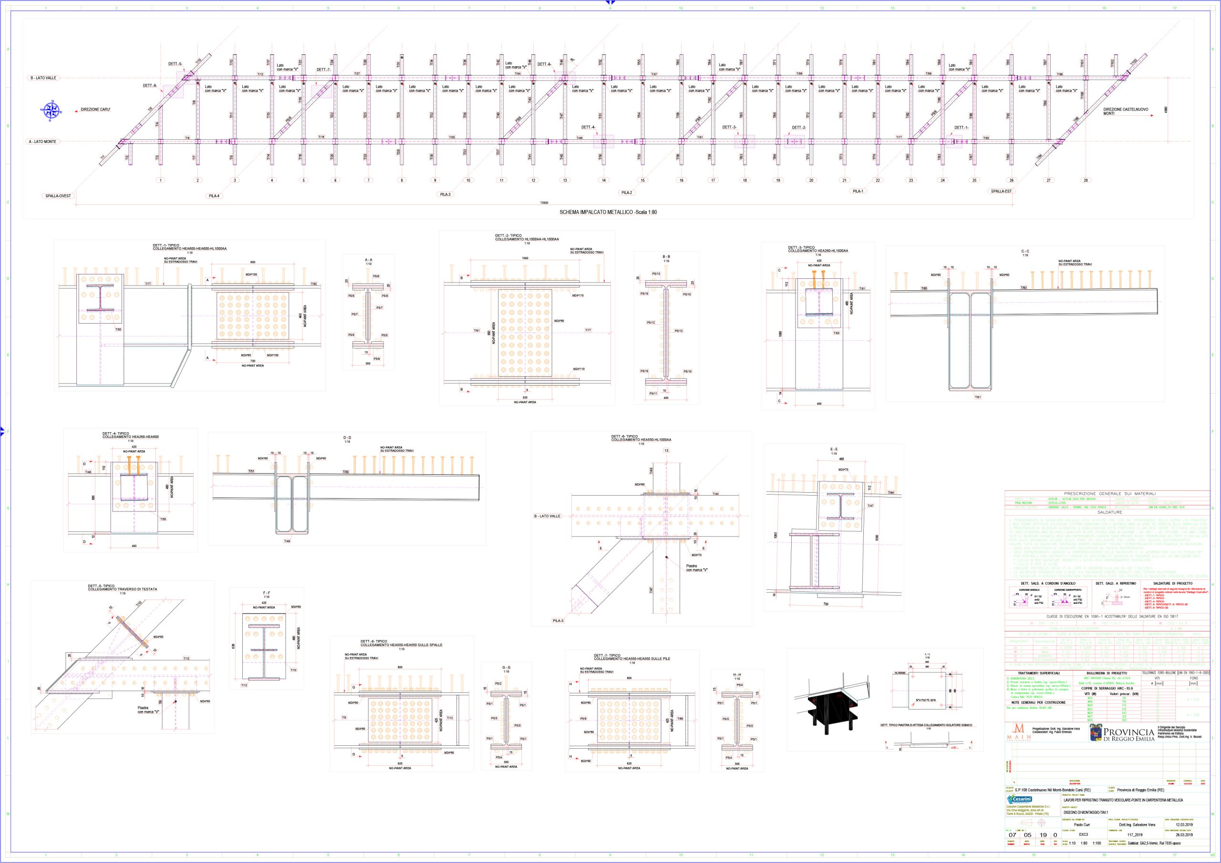The image size is (1221, 863).
Task: Click the DETT.-7- callout on the deck schema
Action: pos(324,70)
